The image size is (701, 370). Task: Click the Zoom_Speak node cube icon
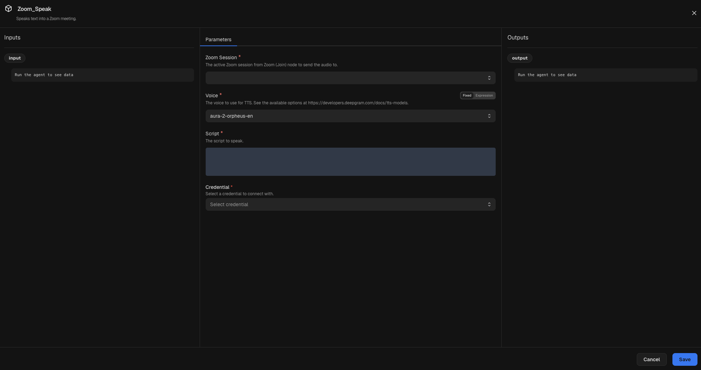coord(8,9)
